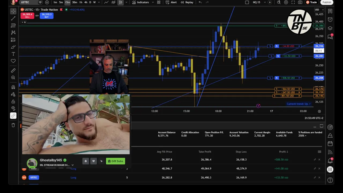Open the Trade panel button

[x=311, y=2]
